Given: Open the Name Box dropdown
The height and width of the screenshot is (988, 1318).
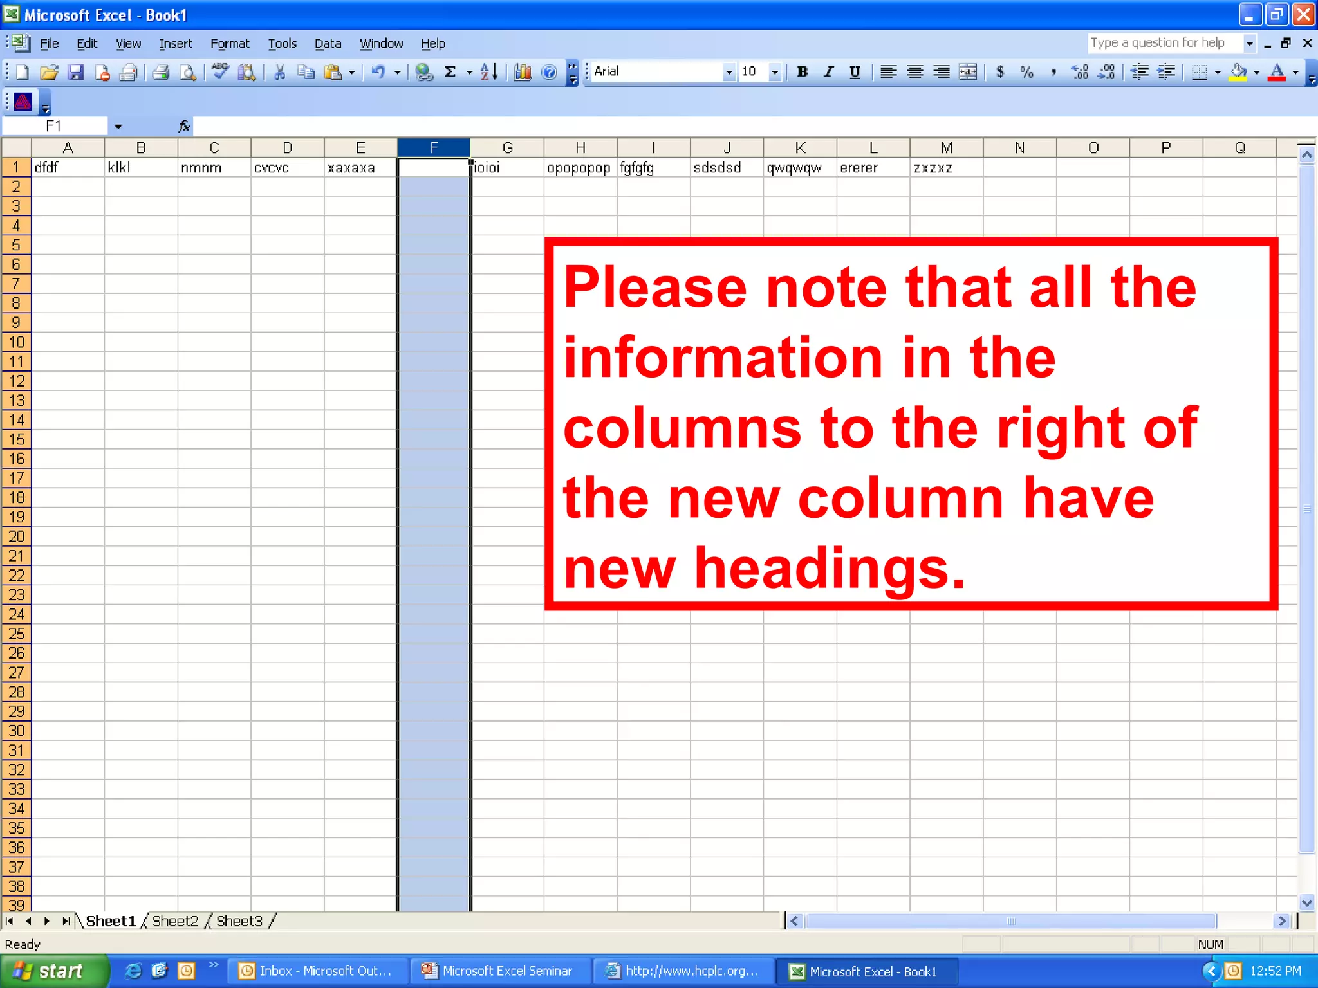Looking at the screenshot, I should 118,126.
